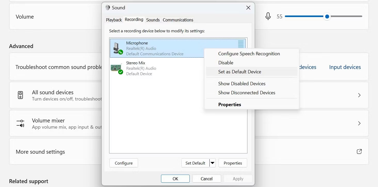Click the Stereo Mix sound card icon

coord(117,68)
